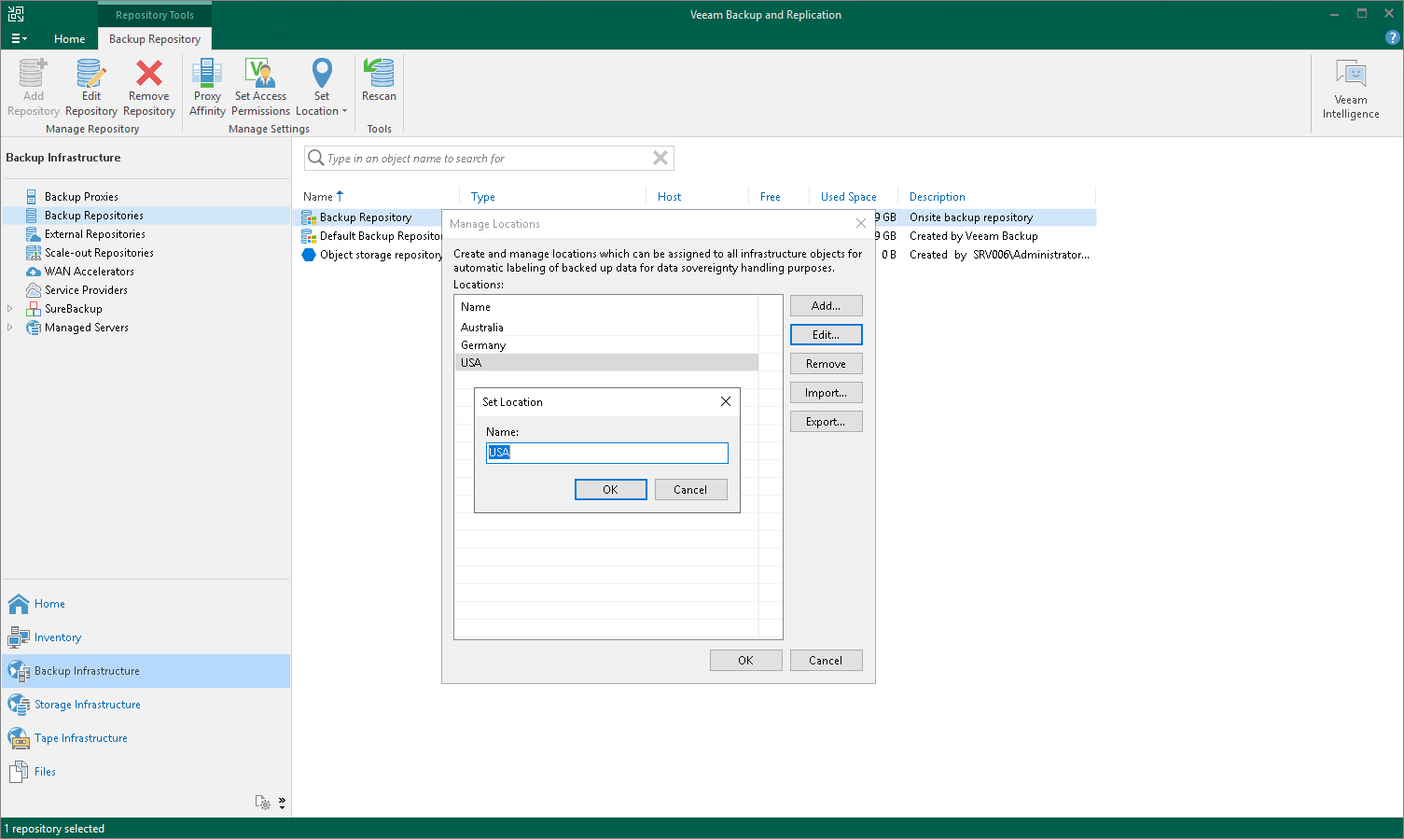Expand the Managed Servers tree node

[x=10, y=328]
